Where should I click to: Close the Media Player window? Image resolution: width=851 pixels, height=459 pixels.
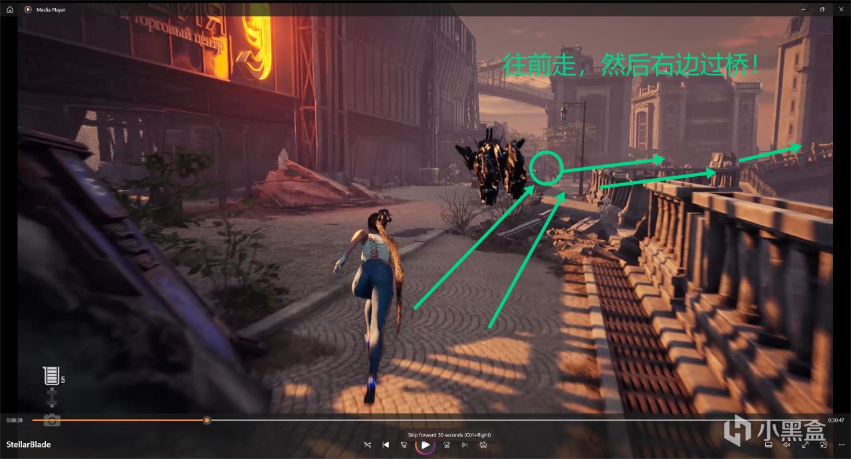click(x=841, y=9)
